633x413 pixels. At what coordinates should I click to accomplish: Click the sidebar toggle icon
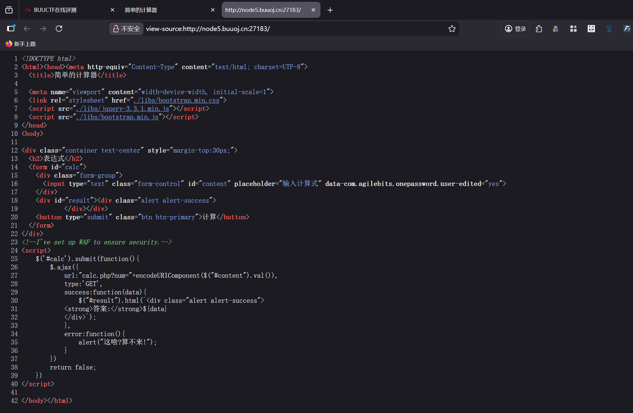pos(11,29)
